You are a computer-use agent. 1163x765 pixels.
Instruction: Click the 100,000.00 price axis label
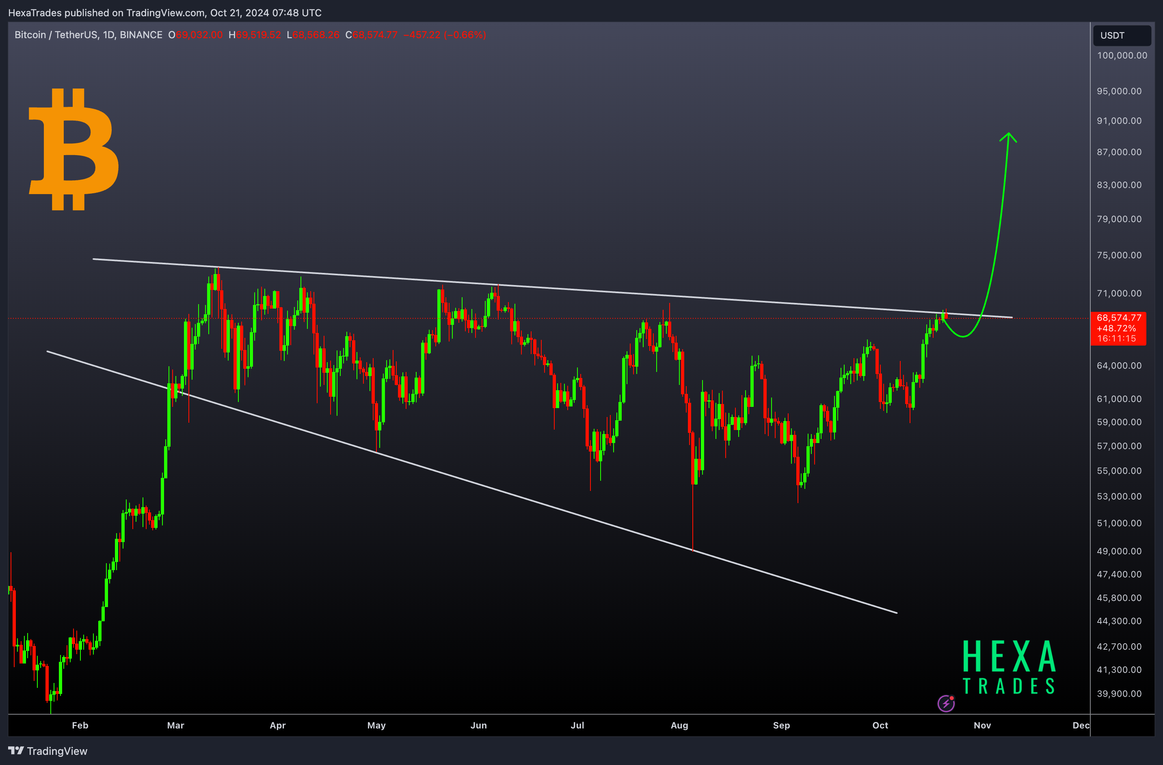pos(1122,55)
